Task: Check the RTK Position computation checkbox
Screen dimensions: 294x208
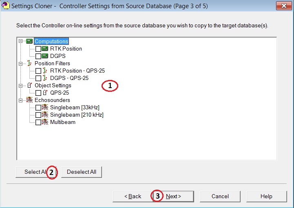Action: pos(38,49)
